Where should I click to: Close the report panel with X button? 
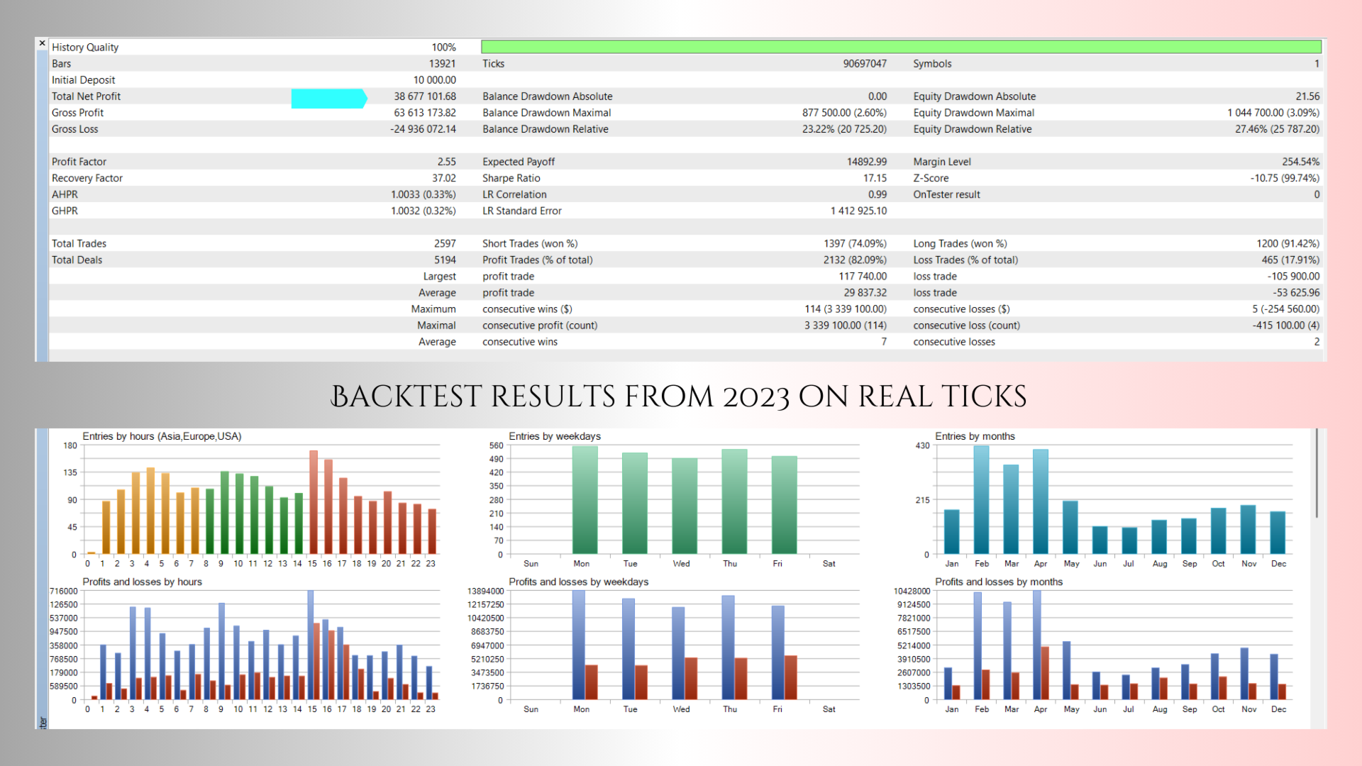click(x=42, y=43)
